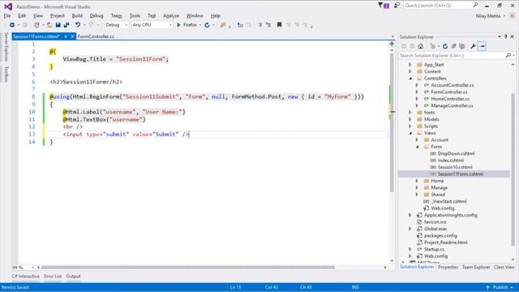Switch to the Team Explorer tab
This screenshot has width=519, height=292.
coord(476,267)
